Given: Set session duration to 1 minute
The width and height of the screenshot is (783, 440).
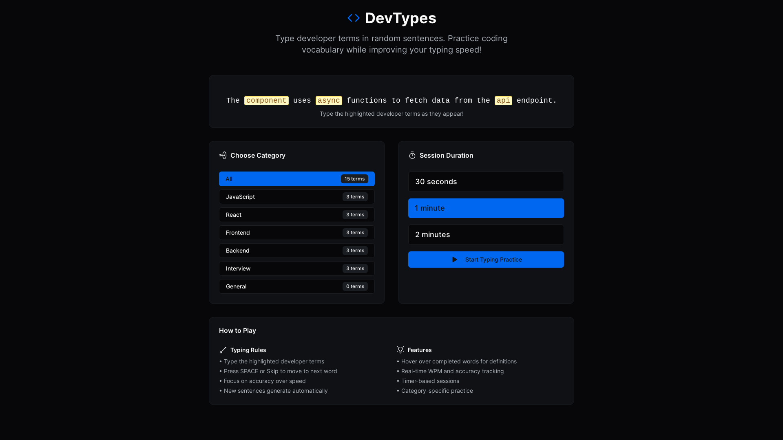Looking at the screenshot, I should (486, 208).
